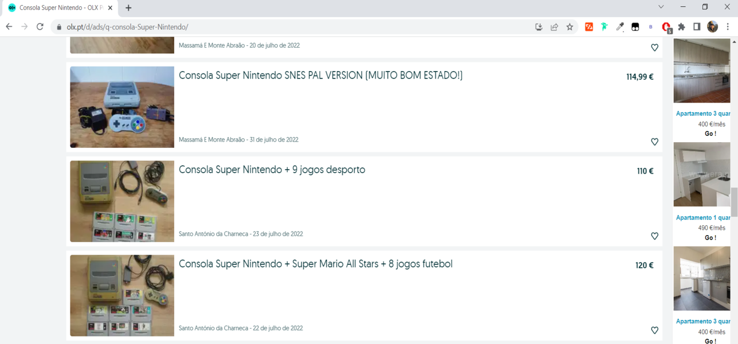Viewport: 738px width, 344px height.
Task: Close the Consola Super Nintendo tab
Action: (111, 8)
